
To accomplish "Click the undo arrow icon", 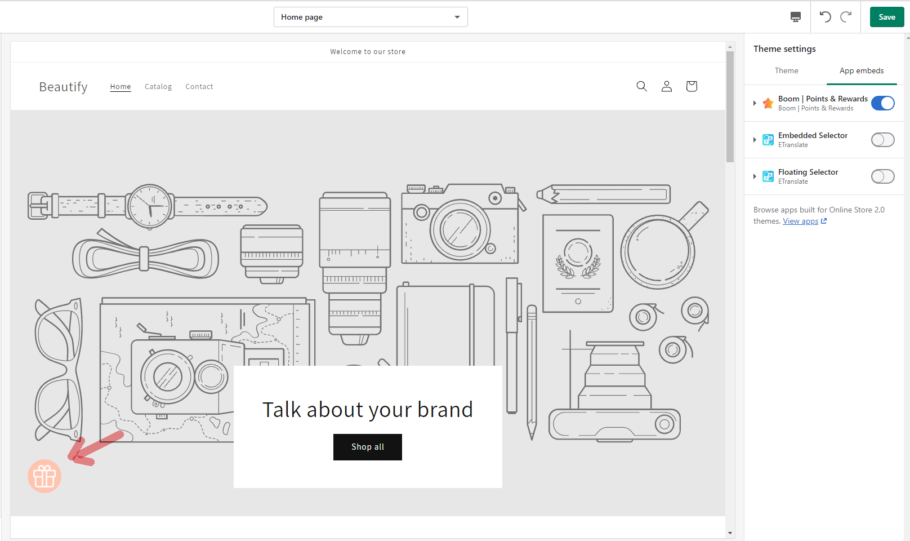I will click(825, 17).
